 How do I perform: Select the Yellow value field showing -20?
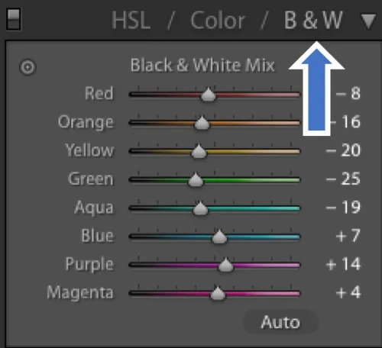(x=343, y=150)
